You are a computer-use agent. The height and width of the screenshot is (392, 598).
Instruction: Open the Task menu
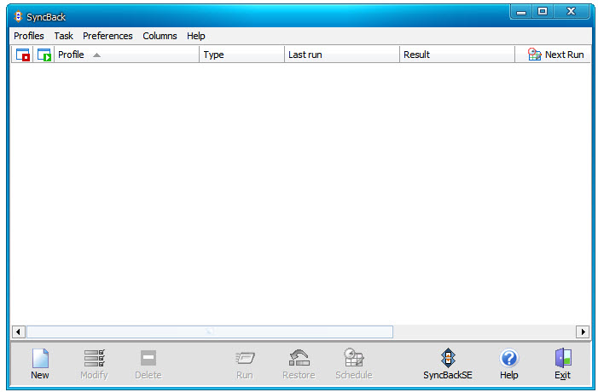63,36
